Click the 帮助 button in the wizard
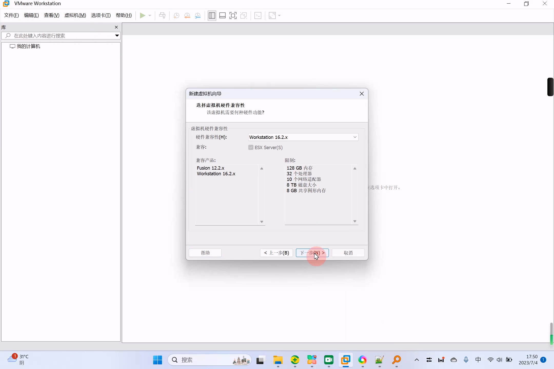The image size is (554, 369). click(x=205, y=253)
